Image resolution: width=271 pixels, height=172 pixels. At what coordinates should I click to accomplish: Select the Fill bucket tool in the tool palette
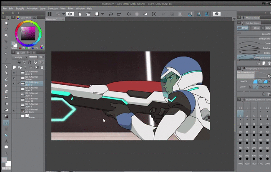(x=6, y=110)
